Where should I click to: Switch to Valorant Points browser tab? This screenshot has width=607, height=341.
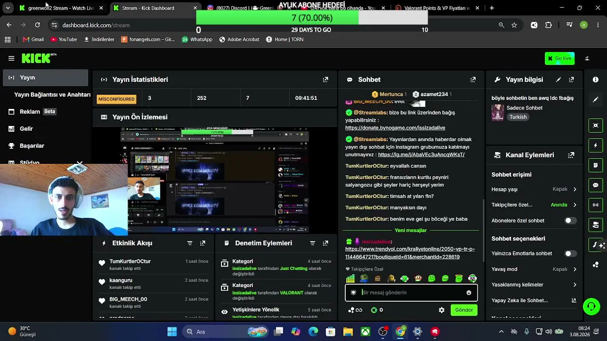coord(438,8)
